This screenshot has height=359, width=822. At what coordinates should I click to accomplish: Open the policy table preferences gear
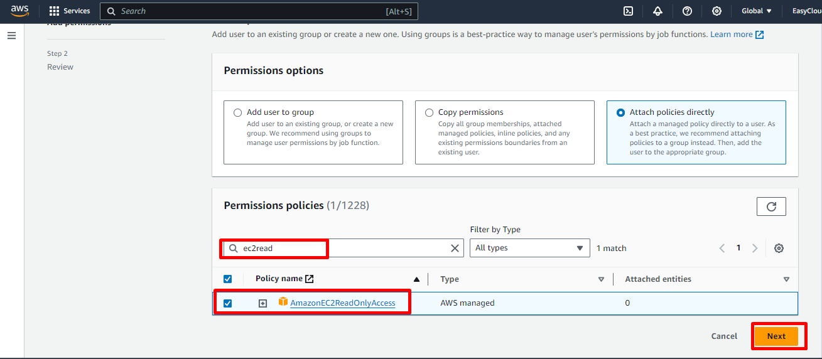pos(779,248)
